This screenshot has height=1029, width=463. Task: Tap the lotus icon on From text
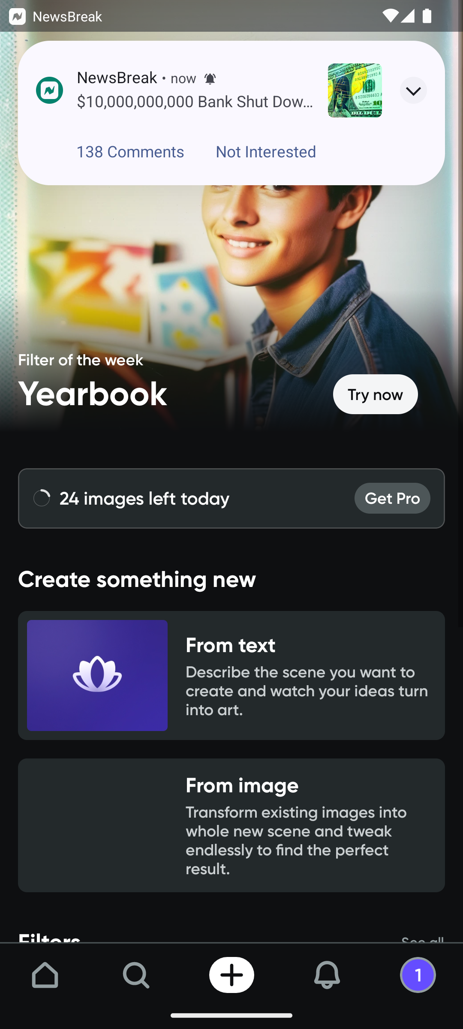tap(97, 675)
